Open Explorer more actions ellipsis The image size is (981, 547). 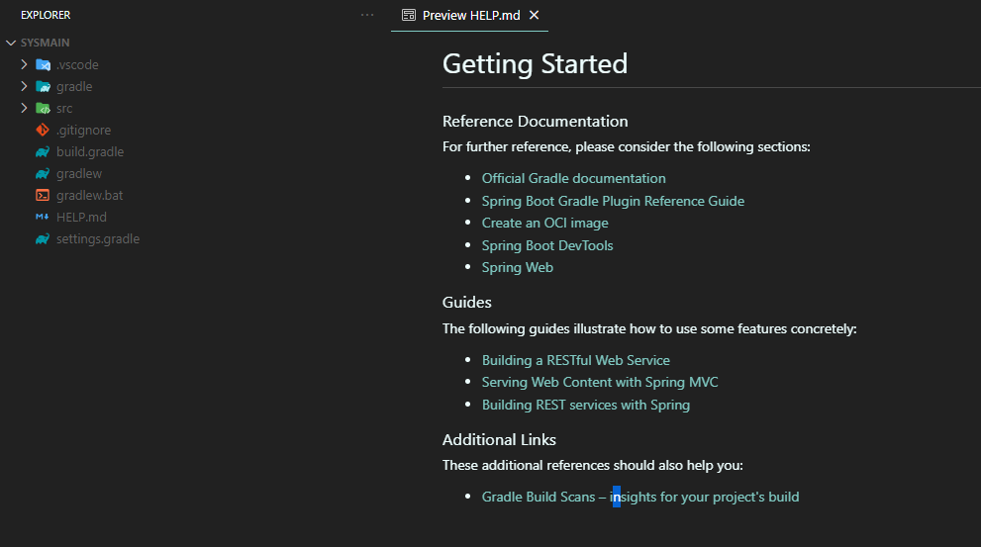tap(367, 15)
